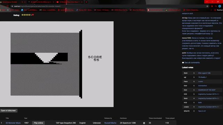
Task: Click the heart icon next to rating stars
Action: [x=33, y=15]
